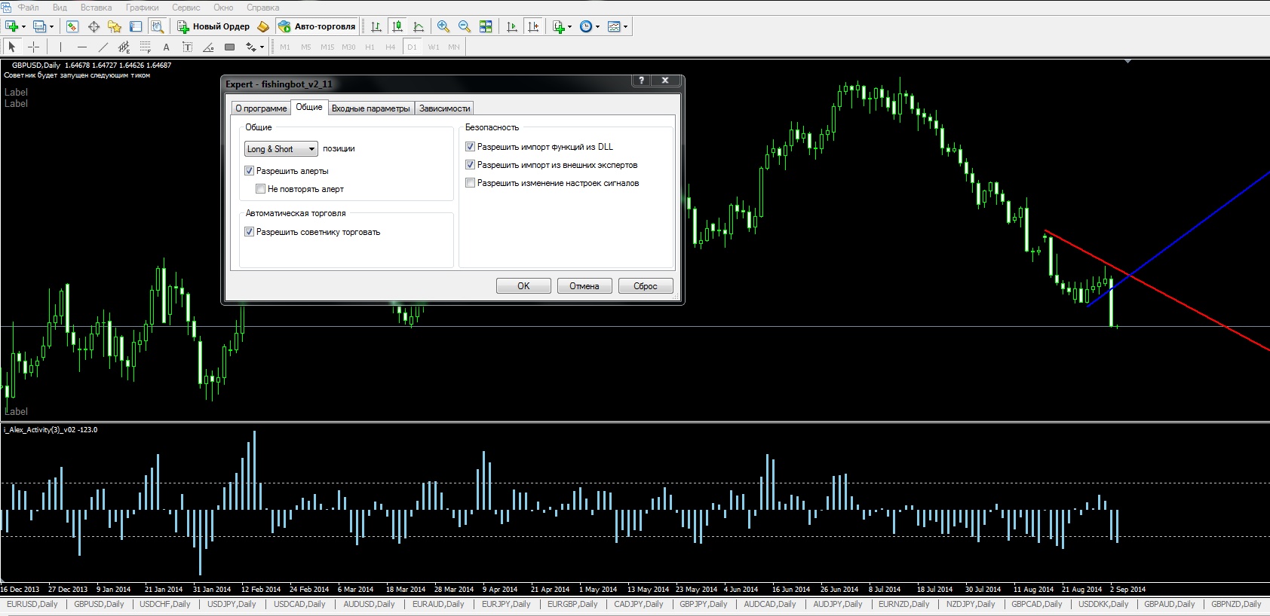
Task: Open the Сервис menu
Action: (x=186, y=8)
